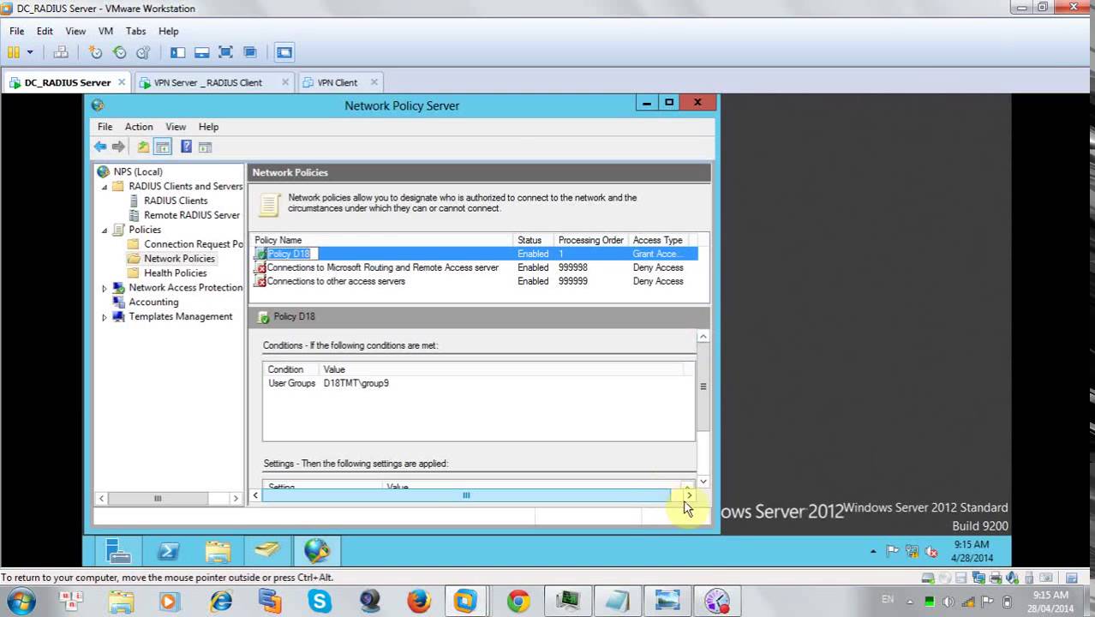Open File Explorer from guest taskbar
The width and height of the screenshot is (1095, 617).
218,551
